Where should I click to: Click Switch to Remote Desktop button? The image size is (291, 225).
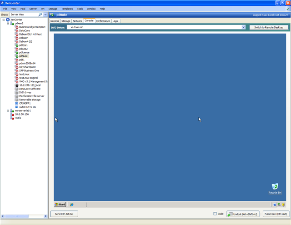[268, 27]
